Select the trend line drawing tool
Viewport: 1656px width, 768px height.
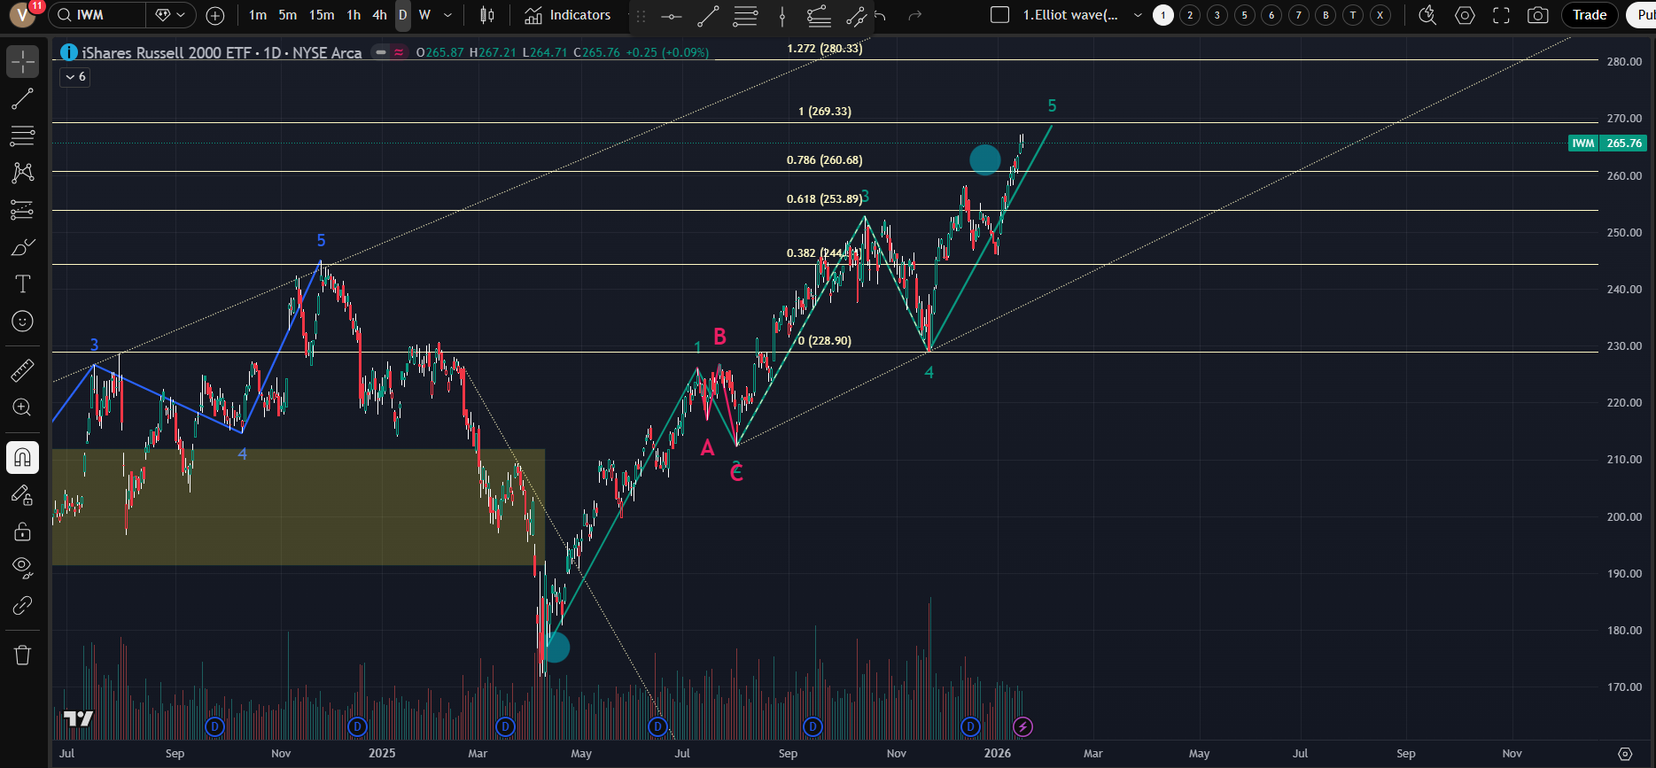[x=22, y=98]
